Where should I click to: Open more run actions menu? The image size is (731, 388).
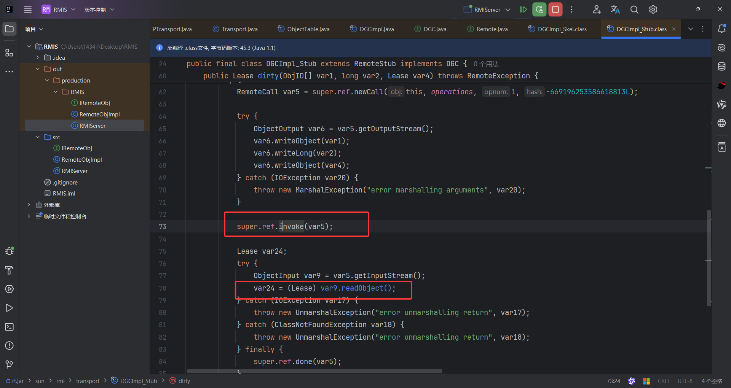(x=571, y=10)
